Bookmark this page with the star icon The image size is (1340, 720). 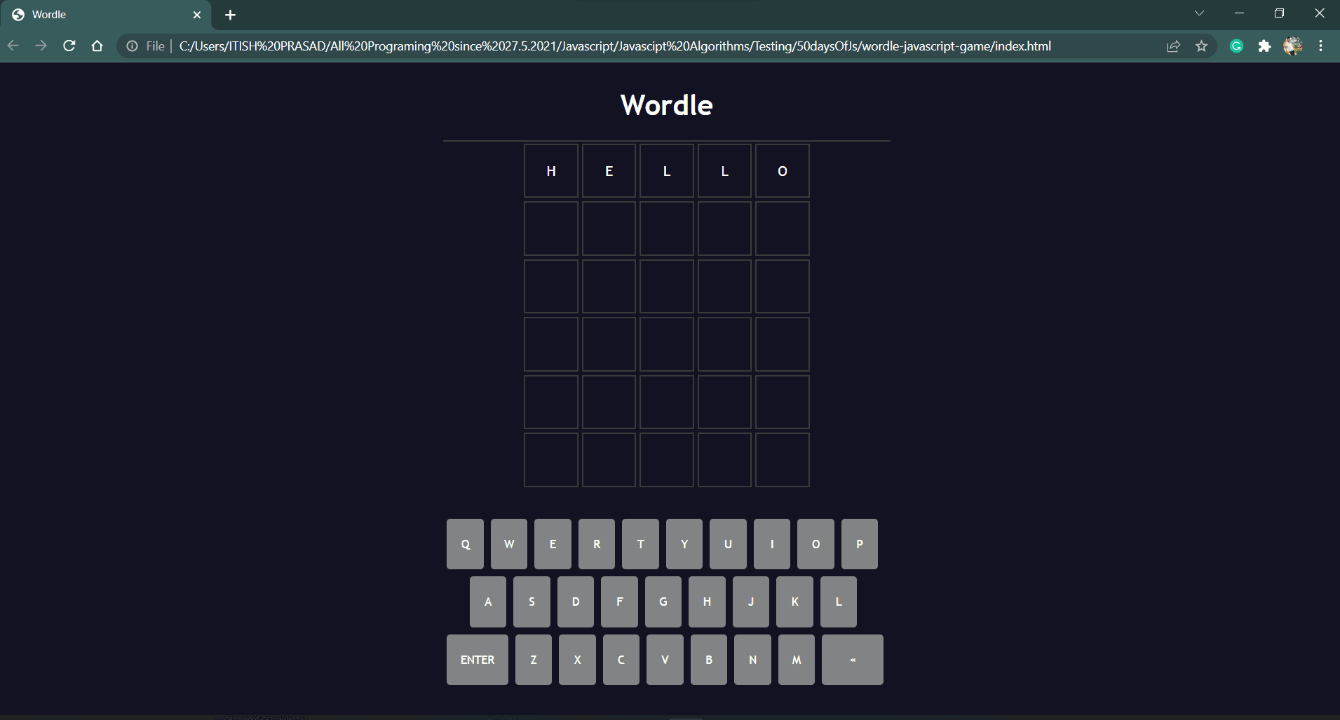[1201, 46]
